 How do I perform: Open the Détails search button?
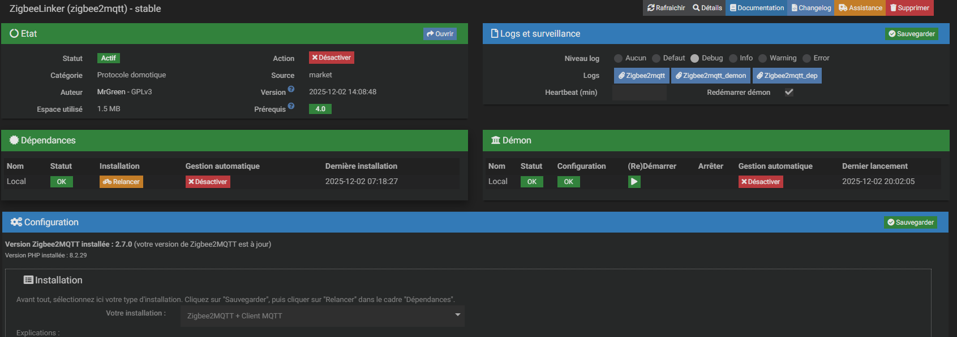coord(707,8)
